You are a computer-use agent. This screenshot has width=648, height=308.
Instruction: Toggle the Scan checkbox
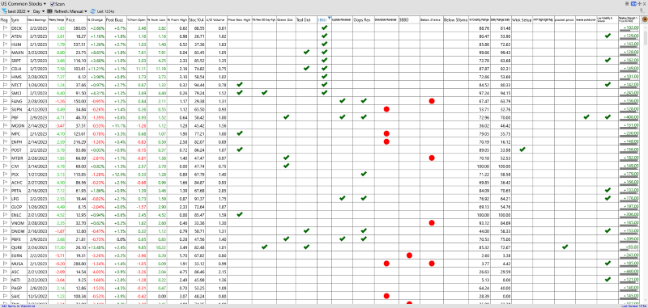[52, 3]
